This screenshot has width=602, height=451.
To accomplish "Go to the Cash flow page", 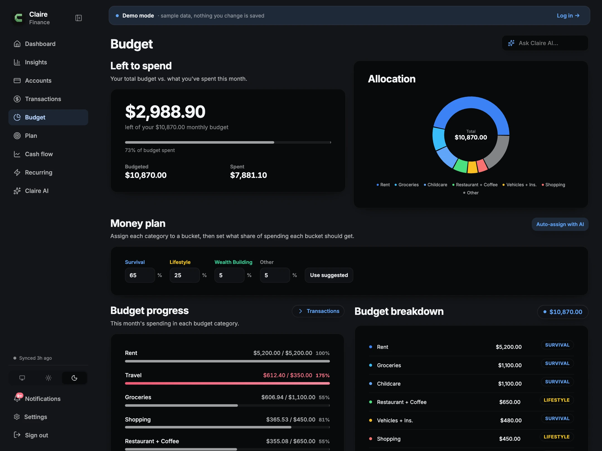I will click(48, 154).
